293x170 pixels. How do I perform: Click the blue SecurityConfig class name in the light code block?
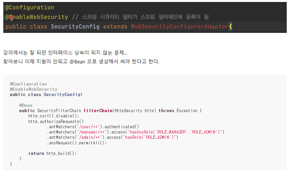(62, 94)
